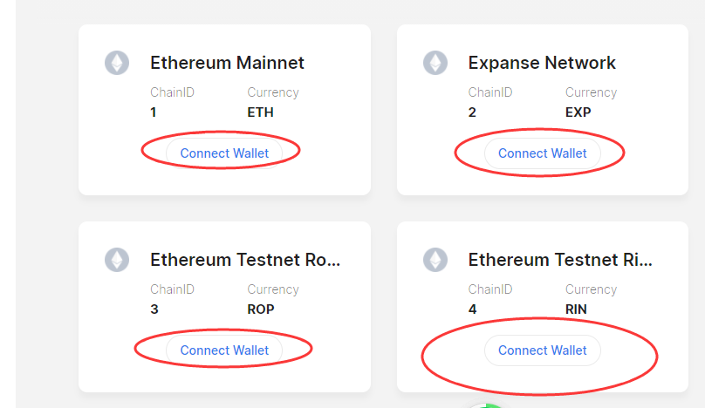Click the ROP currency value
This screenshot has height=408, width=705.
click(x=261, y=309)
